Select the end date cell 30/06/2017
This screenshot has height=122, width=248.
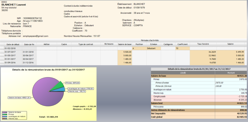click(29, 56)
